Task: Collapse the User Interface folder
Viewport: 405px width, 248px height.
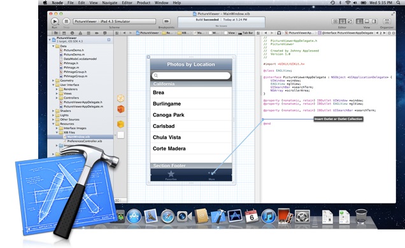Action: 53,85
